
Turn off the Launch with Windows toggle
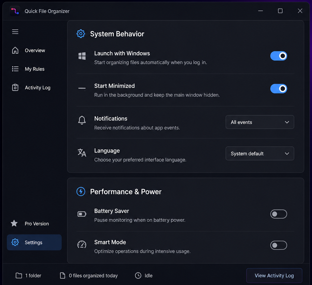[x=278, y=56]
